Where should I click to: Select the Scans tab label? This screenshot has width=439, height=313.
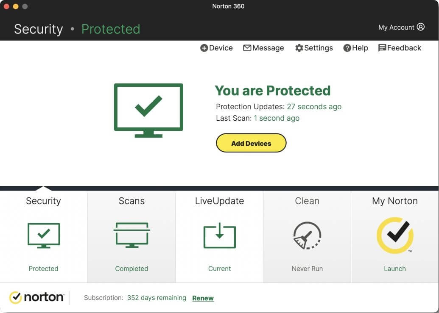pyautogui.click(x=131, y=201)
